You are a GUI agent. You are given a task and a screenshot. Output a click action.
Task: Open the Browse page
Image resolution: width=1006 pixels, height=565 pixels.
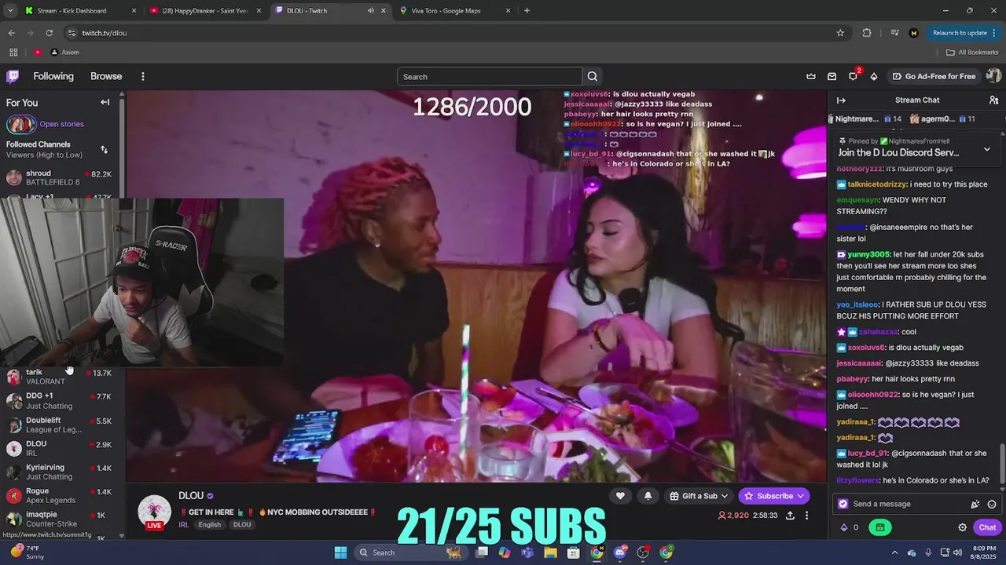click(x=106, y=76)
